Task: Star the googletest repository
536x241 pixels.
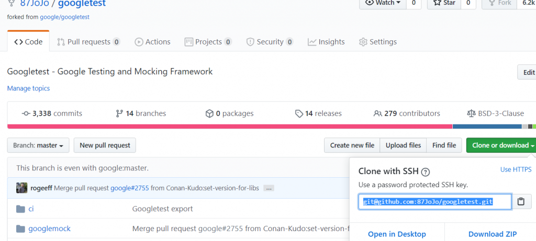Action: tap(444, 3)
